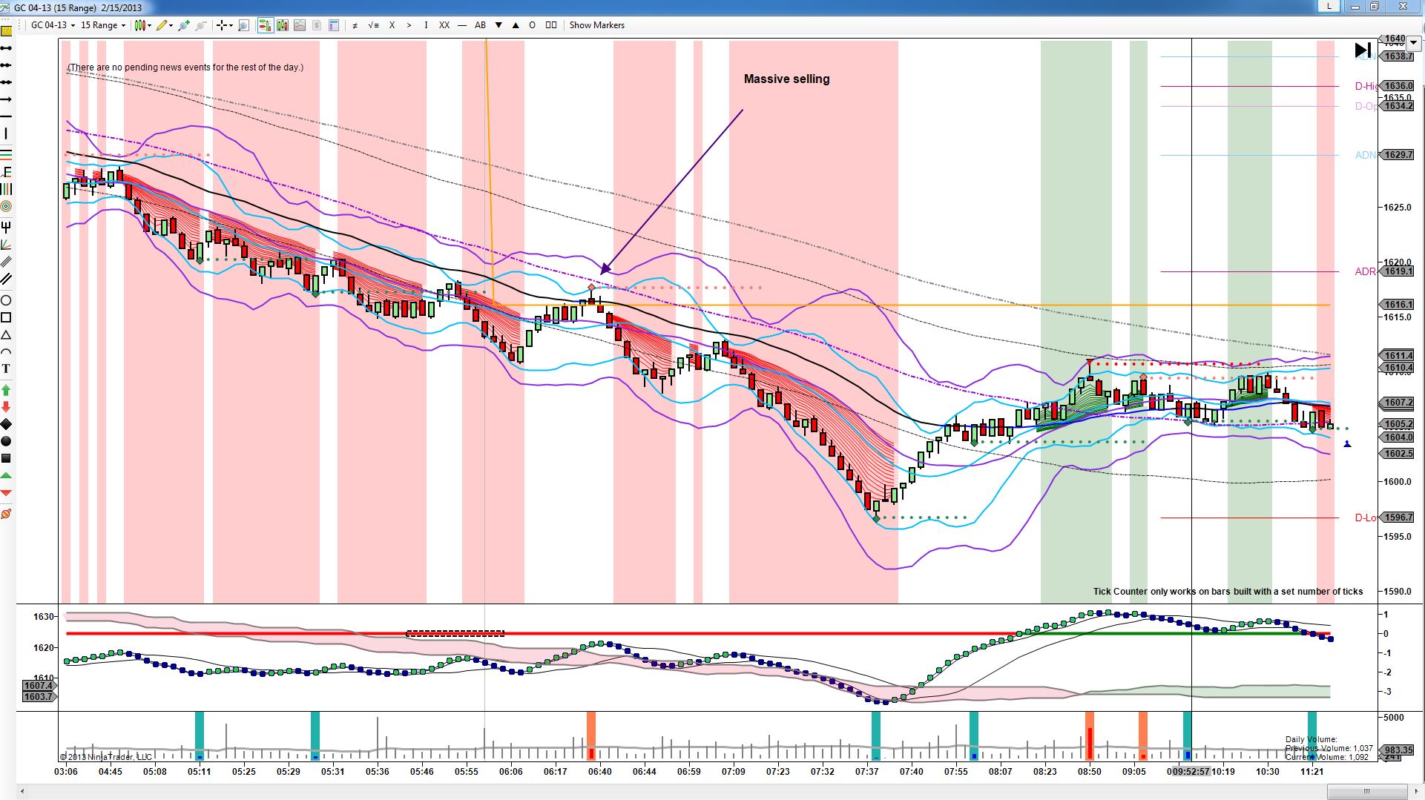Viewport: 1425px width, 800px height.
Task: Select the vertical line drawing tool
Action: [7, 133]
